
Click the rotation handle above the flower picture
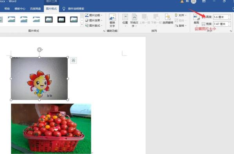(40, 50)
